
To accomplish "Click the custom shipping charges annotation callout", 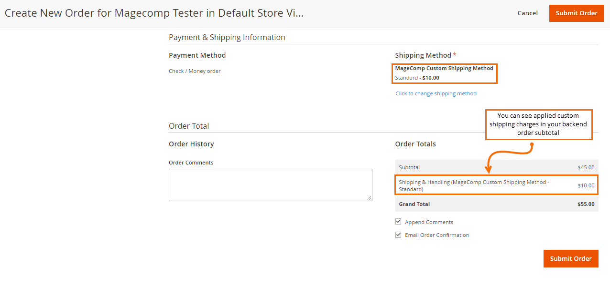I will [x=538, y=124].
